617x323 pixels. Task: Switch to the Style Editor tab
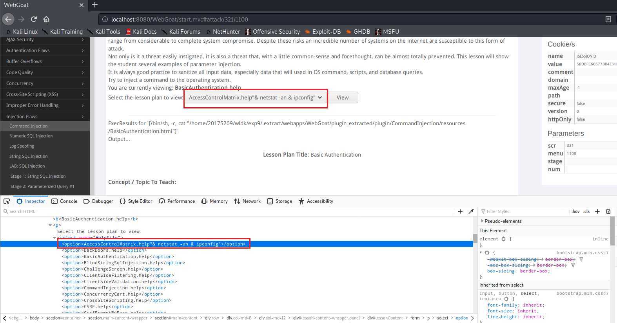(136, 201)
